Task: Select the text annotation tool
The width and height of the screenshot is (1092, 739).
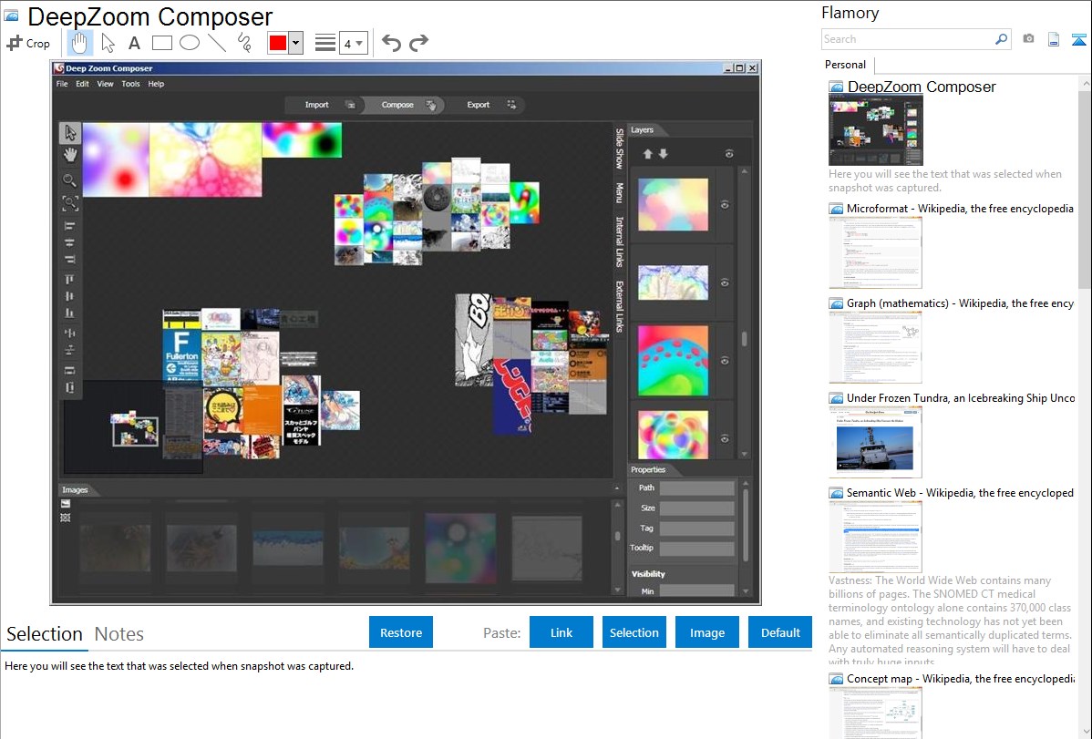Action: 134,43
